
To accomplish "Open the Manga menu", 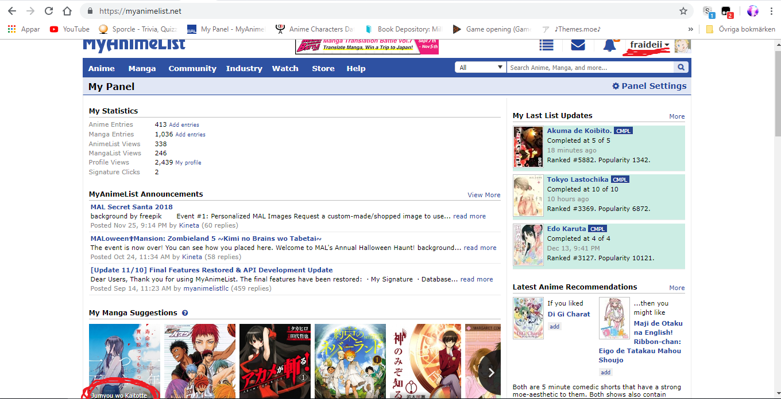I will tap(142, 68).
